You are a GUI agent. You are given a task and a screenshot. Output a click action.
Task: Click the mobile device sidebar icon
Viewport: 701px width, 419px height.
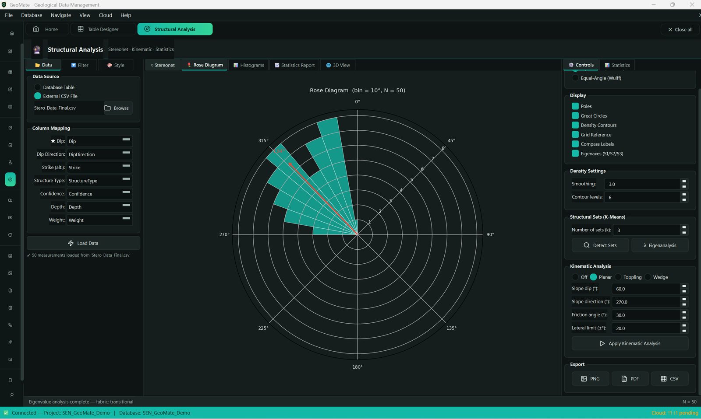(10, 380)
